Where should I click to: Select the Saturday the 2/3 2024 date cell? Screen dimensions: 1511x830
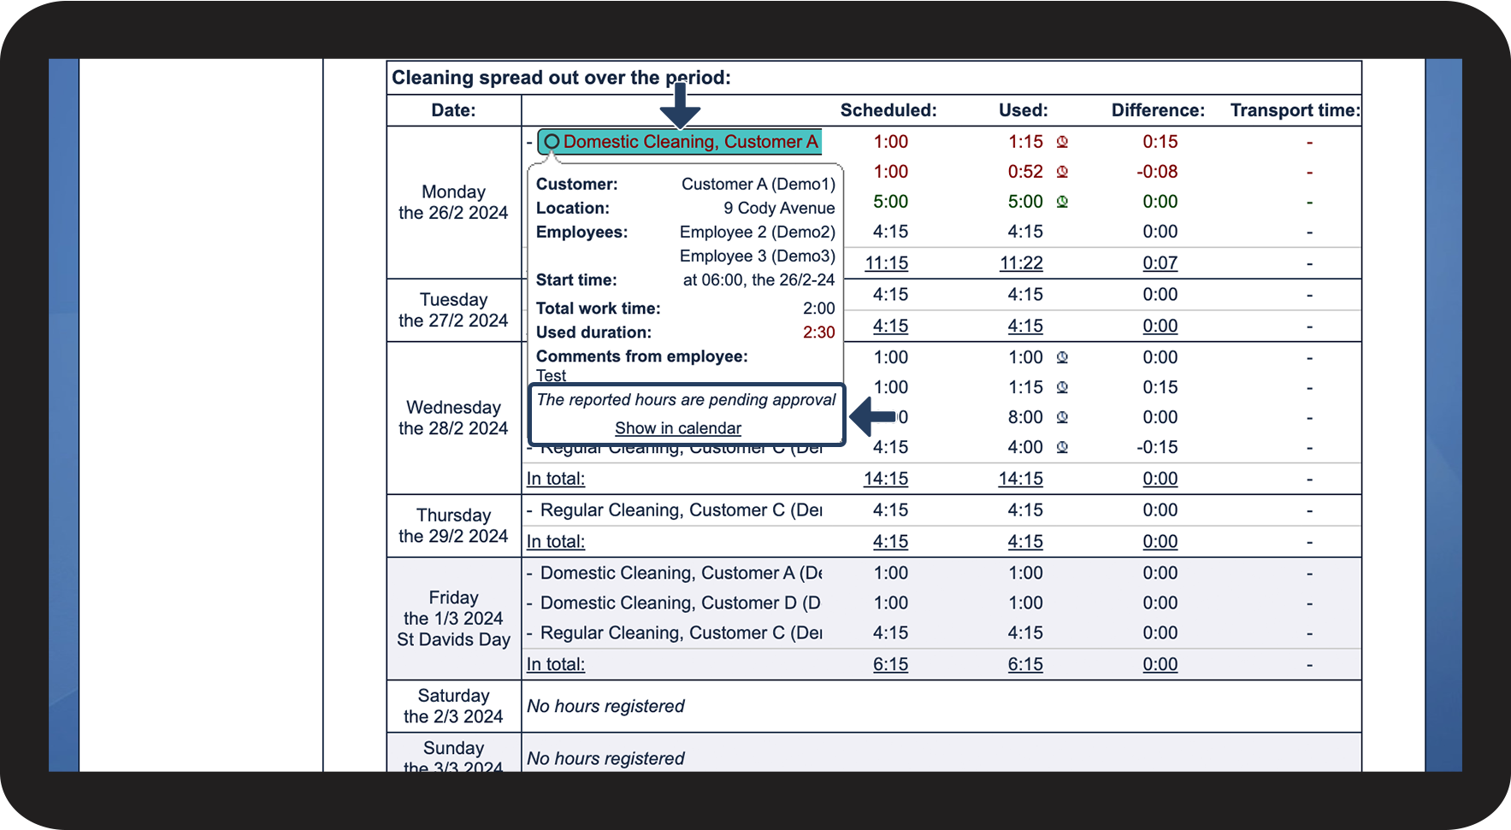point(454,706)
